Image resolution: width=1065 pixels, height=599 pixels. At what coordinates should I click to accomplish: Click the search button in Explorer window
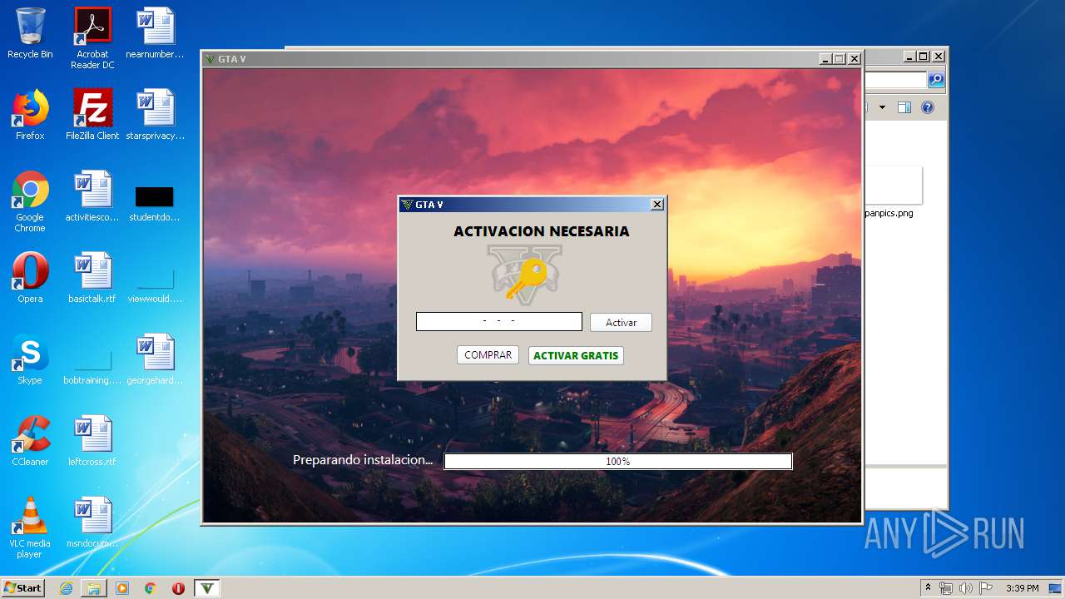click(x=936, y=80)
